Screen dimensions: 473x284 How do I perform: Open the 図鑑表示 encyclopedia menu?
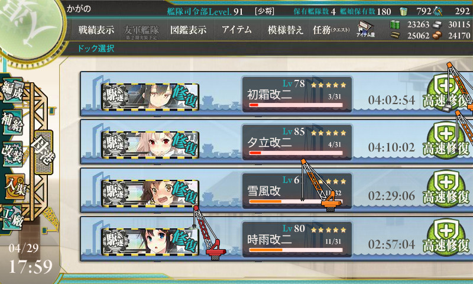pyautogui.click(x=188, y=30)
